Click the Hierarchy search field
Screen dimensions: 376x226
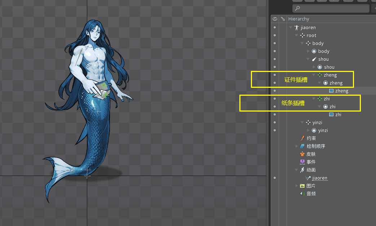tap(331, 8)
